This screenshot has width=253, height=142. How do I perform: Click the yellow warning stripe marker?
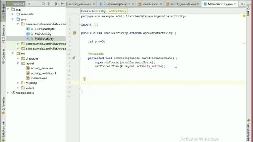[x=244, y=43]
